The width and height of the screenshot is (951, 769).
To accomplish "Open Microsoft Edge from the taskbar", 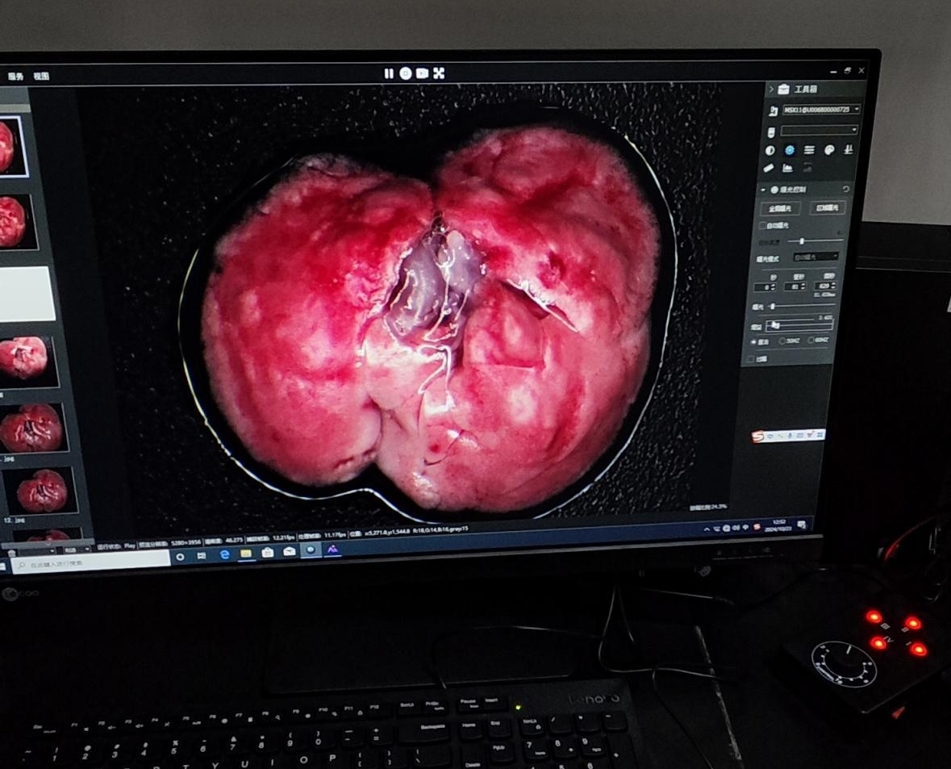I will (x=225, y=554).
